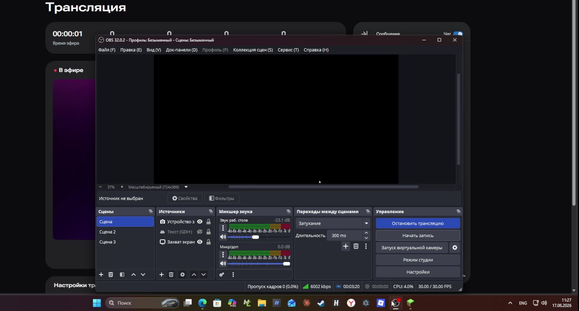Open options menu for Микр/доп channel
This screenshot has width=579, height=311.
pos(223,255)
